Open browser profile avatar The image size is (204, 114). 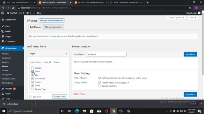point(196,8)
